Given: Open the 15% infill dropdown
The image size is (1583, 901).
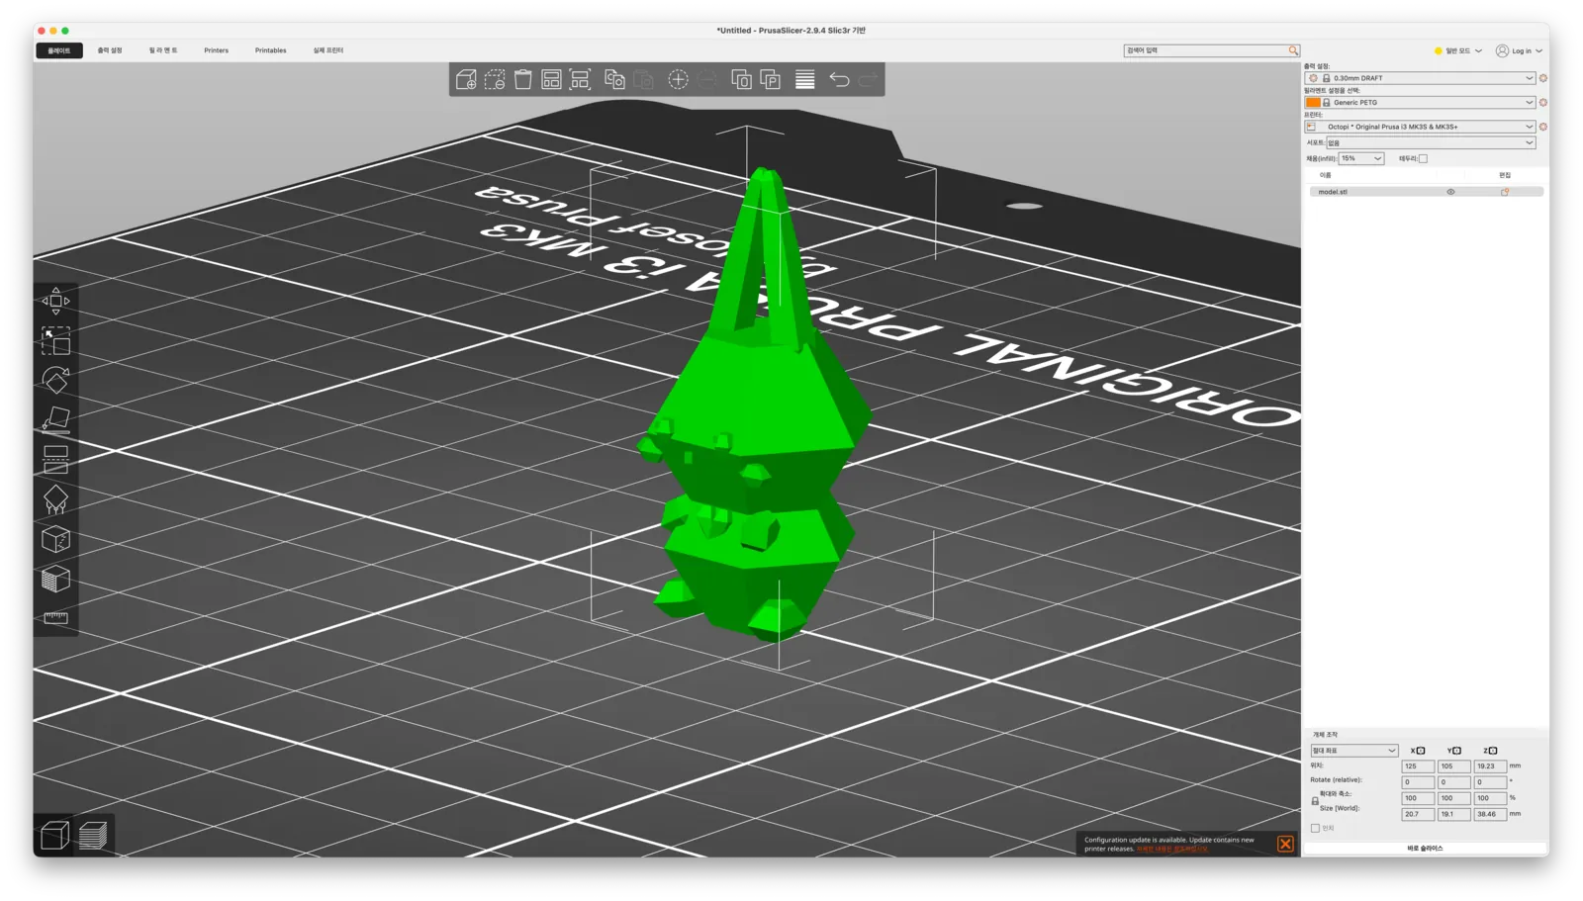Looking at the screenshot, I should (x=1361, y=158).
